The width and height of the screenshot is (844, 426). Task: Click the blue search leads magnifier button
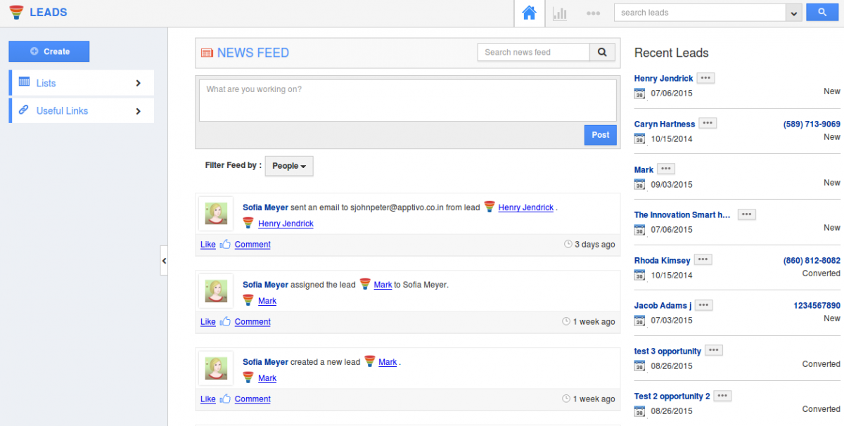click(x=821, y=13)
